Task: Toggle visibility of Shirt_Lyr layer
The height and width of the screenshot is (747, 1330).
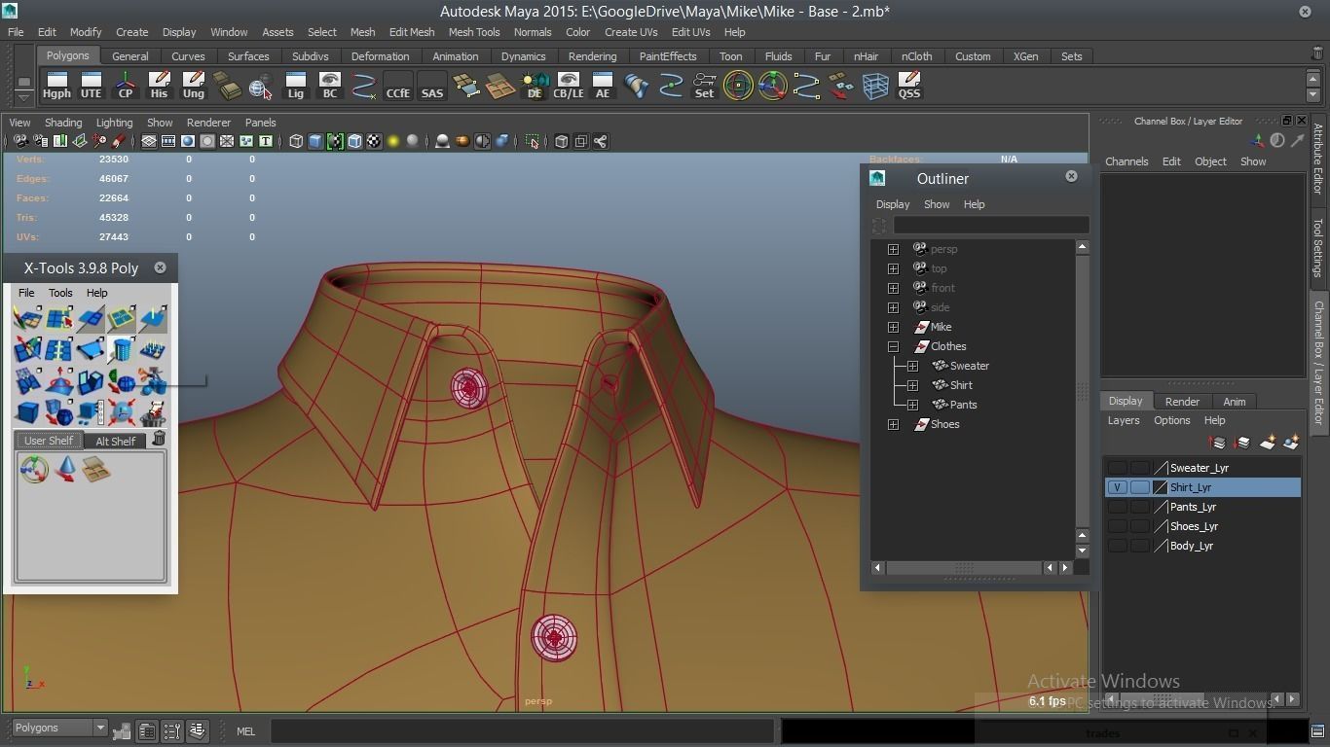Action: click(1117, 487)
